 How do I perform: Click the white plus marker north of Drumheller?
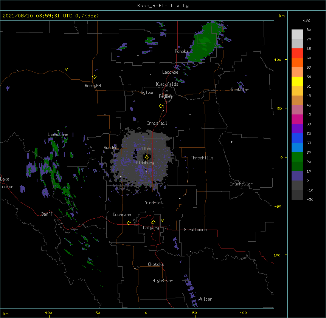[x=231, y=142]
